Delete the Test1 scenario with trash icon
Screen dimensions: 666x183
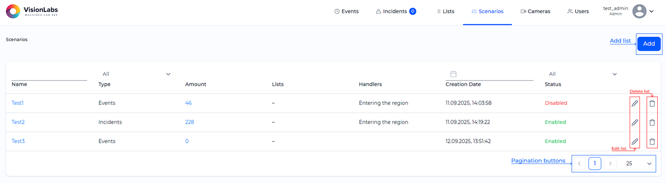point(652,103)
